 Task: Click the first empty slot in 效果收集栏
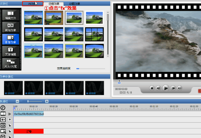(13, 88)
